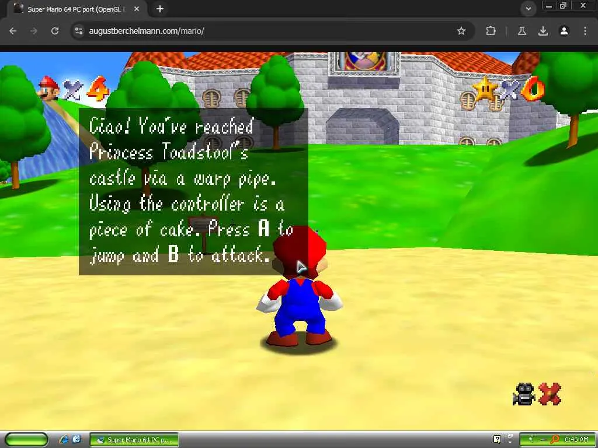Click the Princess Toadstool dialog text box

point(193,191)
